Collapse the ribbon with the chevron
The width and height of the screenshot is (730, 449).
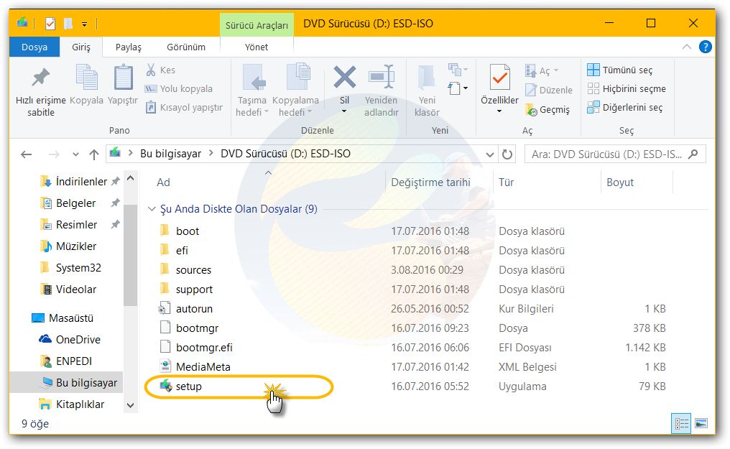coord(687,47)
